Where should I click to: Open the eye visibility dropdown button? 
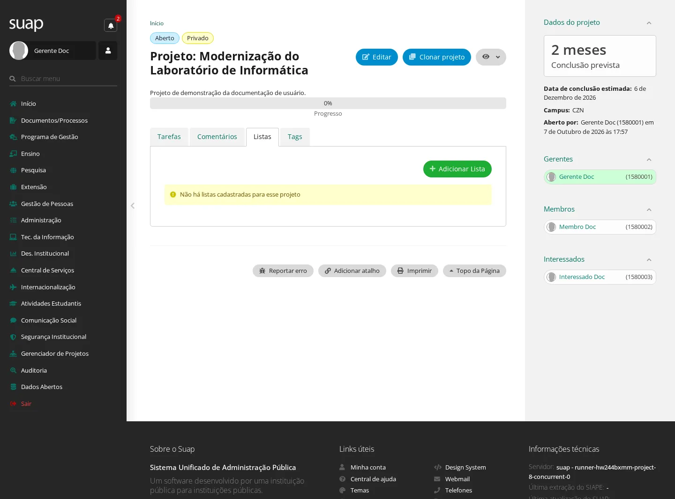pos(491,57)
